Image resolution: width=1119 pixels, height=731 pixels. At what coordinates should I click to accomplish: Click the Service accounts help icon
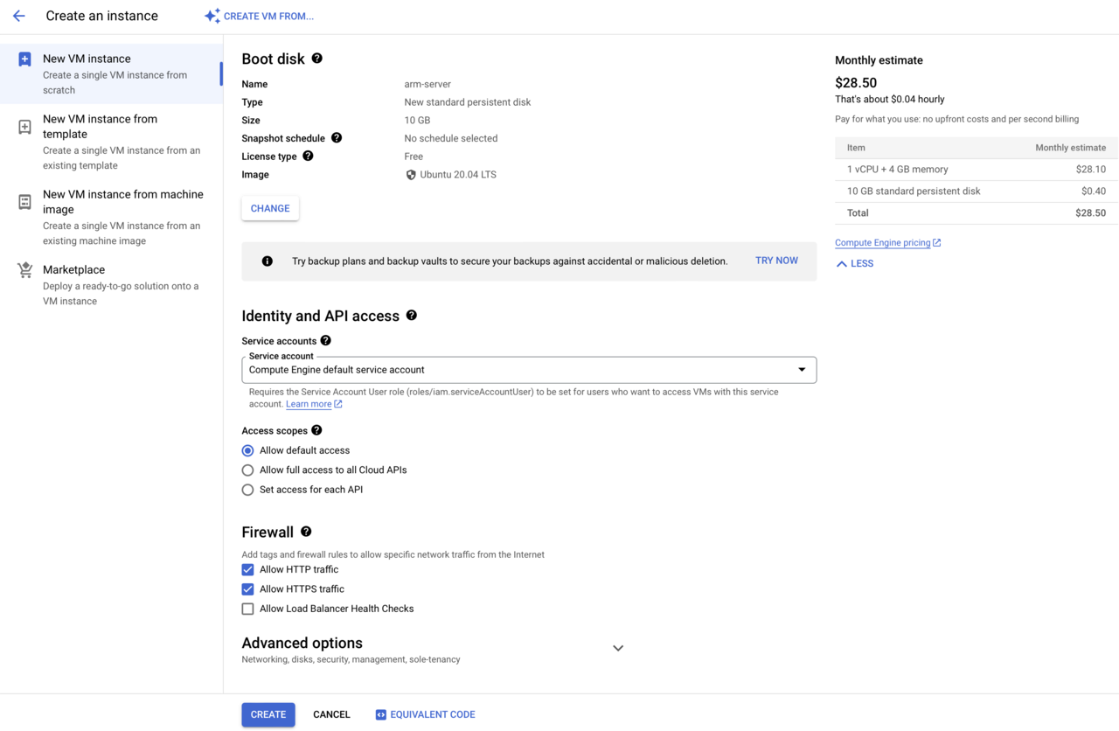tap(325, 341)
